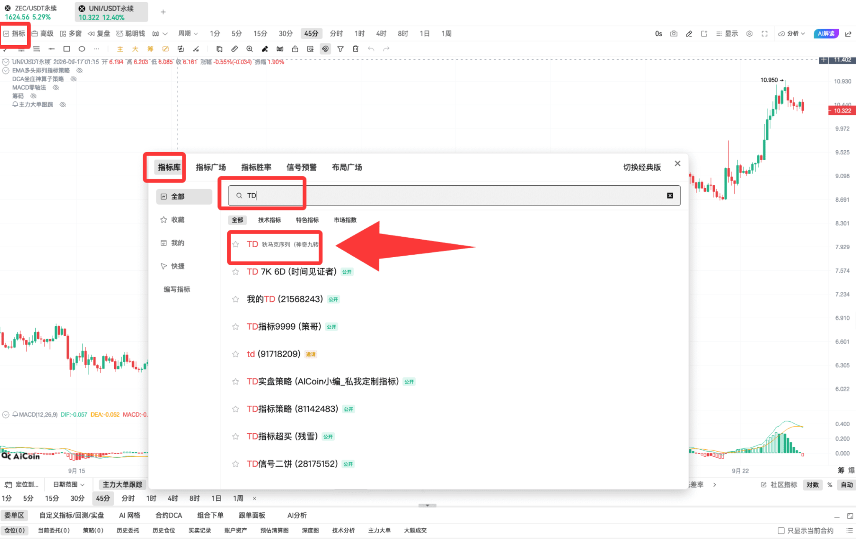Open the 指标 indicator menu in top toolbar
The height and width of the screenshot is (540, 856).
pyautogui.click(x=15, y=33)
